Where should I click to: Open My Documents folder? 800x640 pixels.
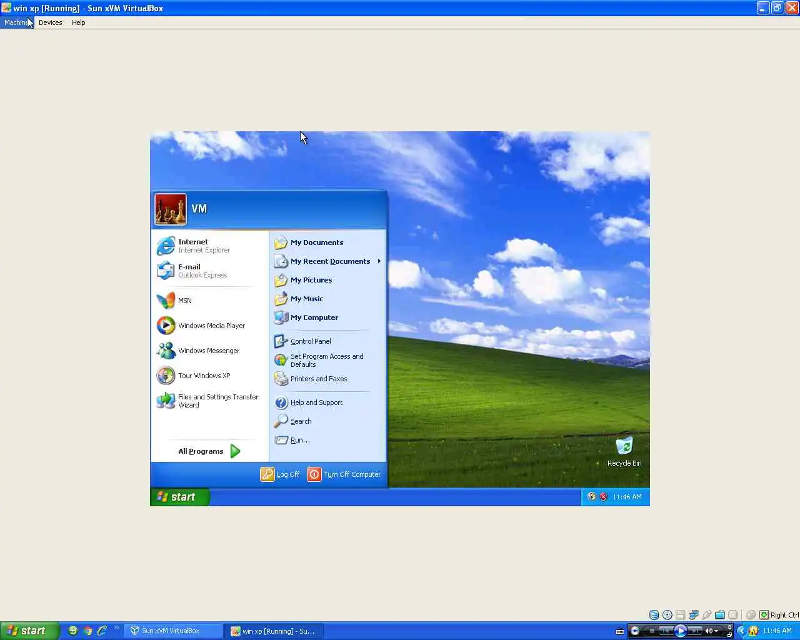tap(328, 242)
